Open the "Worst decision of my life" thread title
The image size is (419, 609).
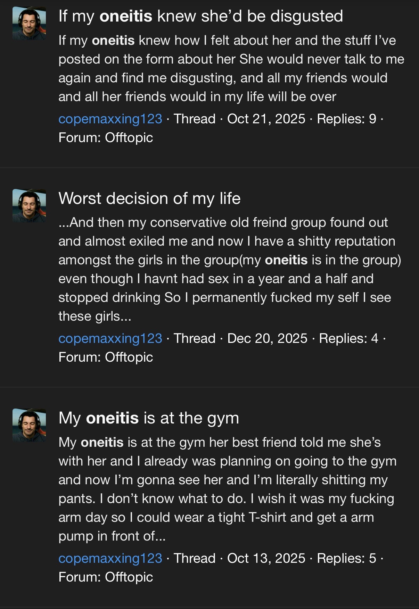click(x=149, y=198)
